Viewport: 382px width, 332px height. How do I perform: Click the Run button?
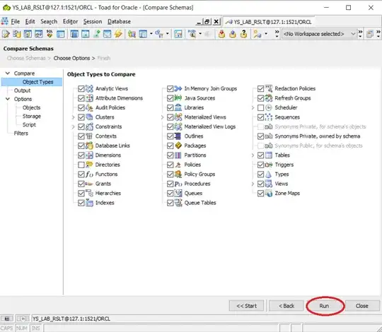pos(324,306)
